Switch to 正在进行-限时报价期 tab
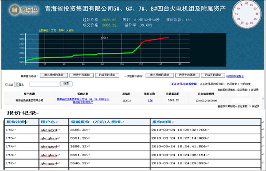The width and height of the screenshot is (266, 171). click(x=212, y=84)
